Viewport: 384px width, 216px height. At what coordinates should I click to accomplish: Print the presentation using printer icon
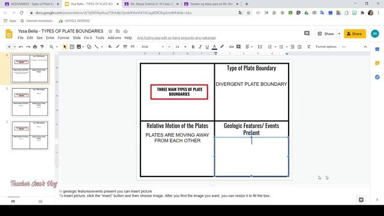click(35, 47)
